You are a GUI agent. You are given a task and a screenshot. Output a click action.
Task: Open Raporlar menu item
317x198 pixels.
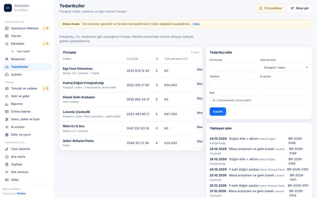pyautogui.click(x=27, y=104)
